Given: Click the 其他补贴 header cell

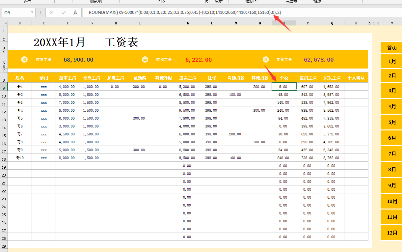Looking at the screenshot, I should tap(164, 78).
